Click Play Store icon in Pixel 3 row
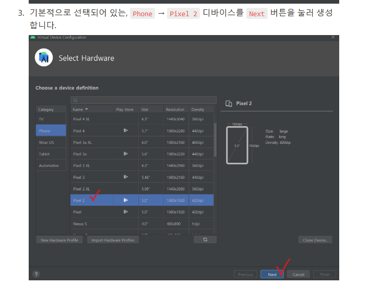The width and height of the screenshot is (370, 284). [126, 177]
